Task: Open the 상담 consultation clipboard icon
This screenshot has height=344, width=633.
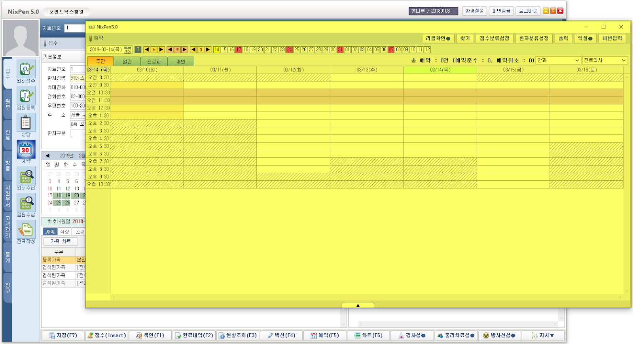Action: (26, 123)
